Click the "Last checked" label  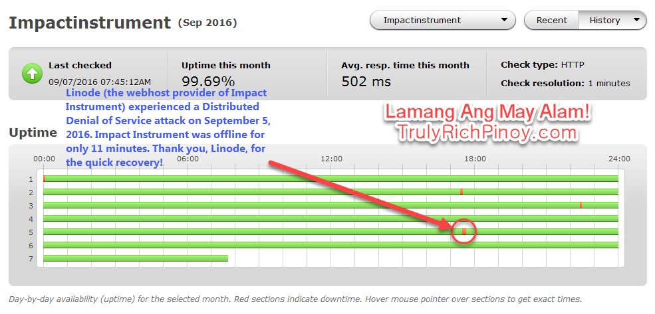pyautogui.click(x=80, y=66)
